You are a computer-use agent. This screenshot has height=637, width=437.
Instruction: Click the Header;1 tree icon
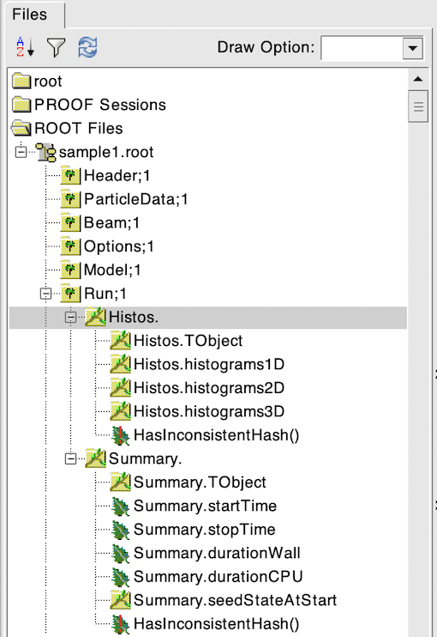point(70,176)
